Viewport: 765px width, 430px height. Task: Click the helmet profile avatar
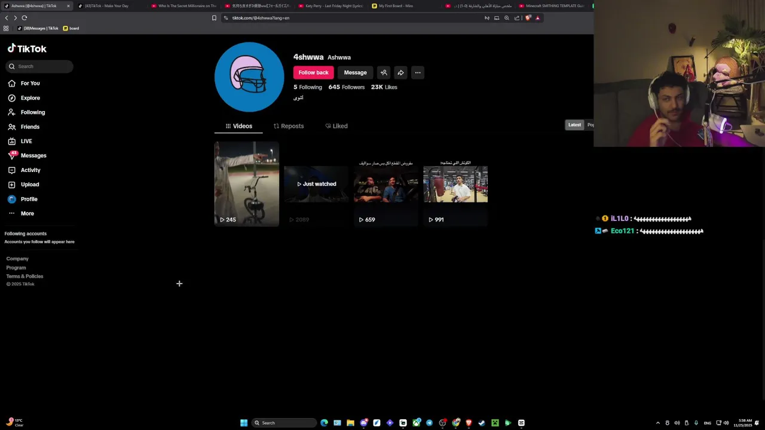pos(249,77)
